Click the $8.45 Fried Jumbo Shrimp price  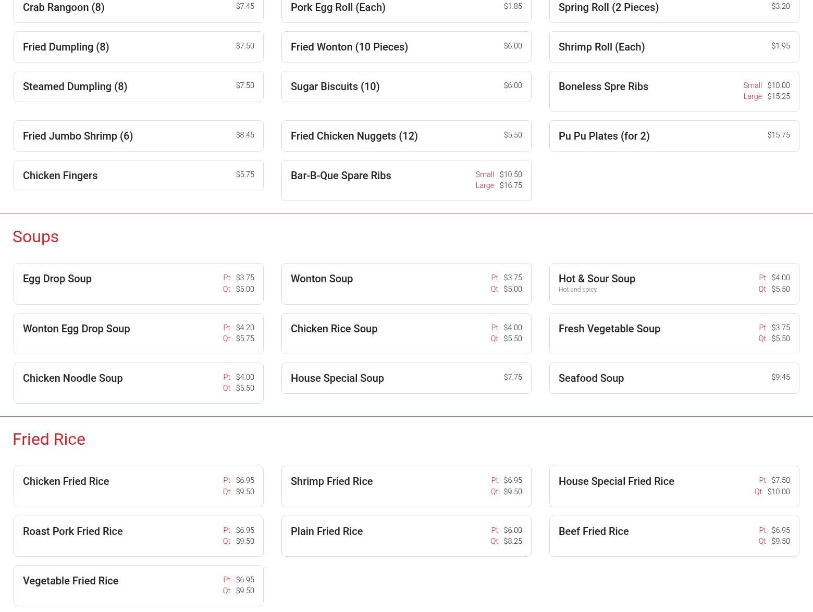245,135
